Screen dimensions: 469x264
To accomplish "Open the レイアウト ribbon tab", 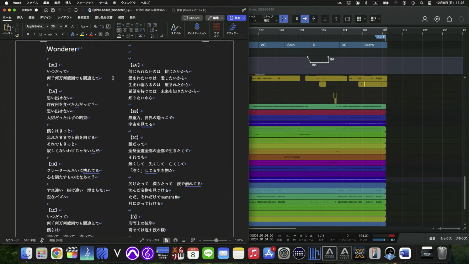I will (64, 17).
